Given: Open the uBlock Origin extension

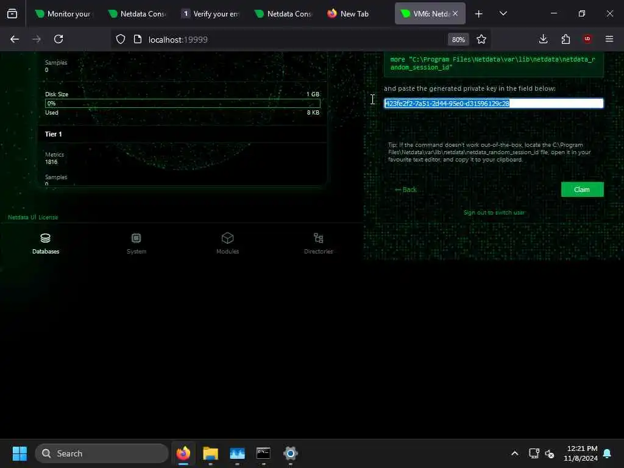Looking at the screenshot, I should click(x=587, y=40).
